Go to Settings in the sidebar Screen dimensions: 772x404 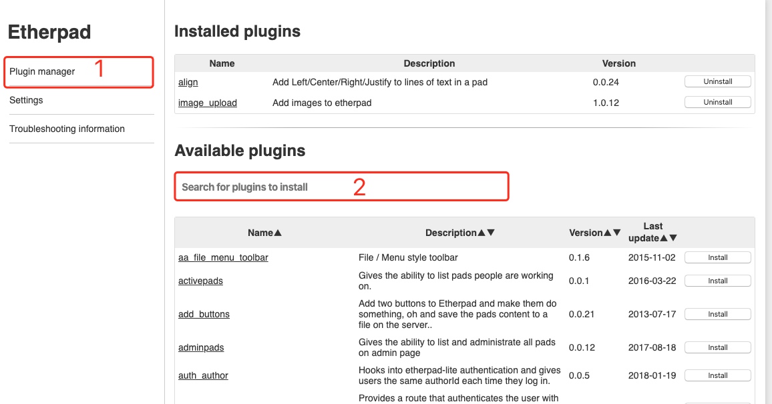click(26, 100)
